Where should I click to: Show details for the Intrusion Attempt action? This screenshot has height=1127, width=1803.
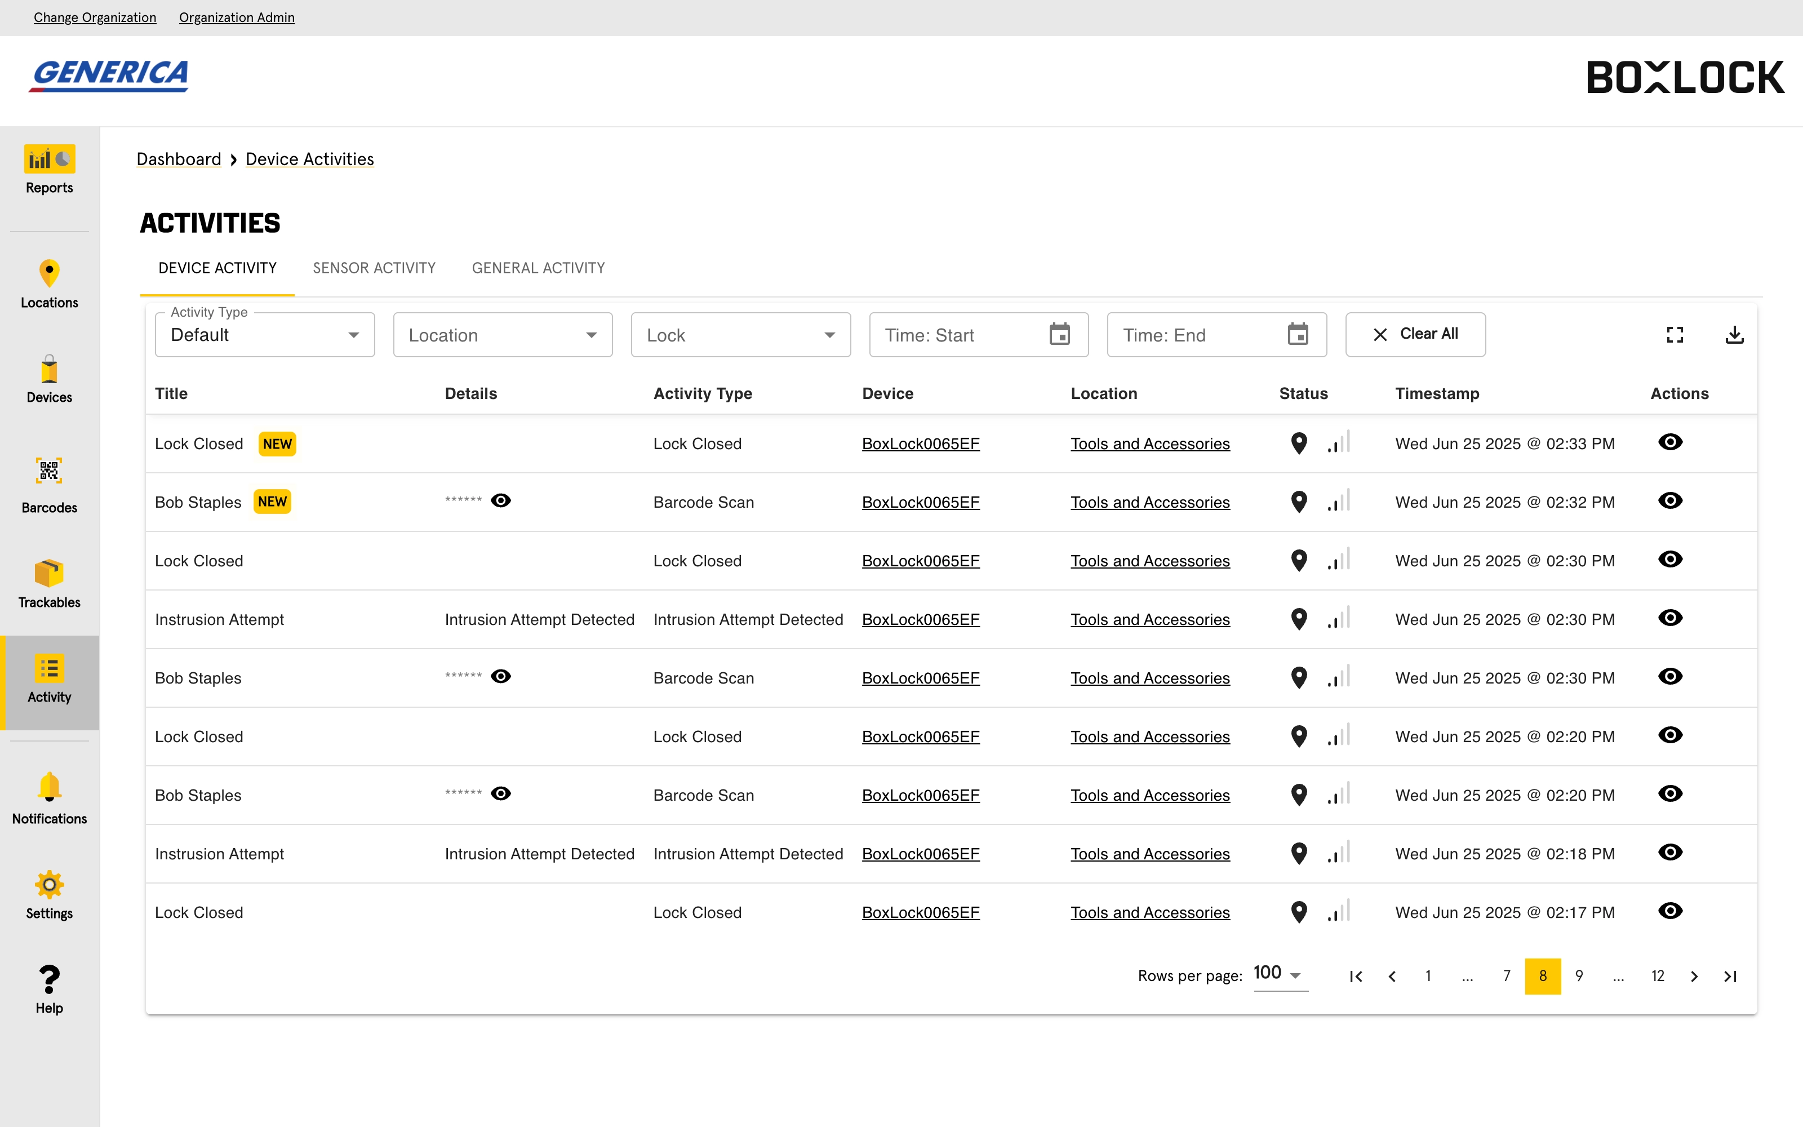[x=1671, y=618]
